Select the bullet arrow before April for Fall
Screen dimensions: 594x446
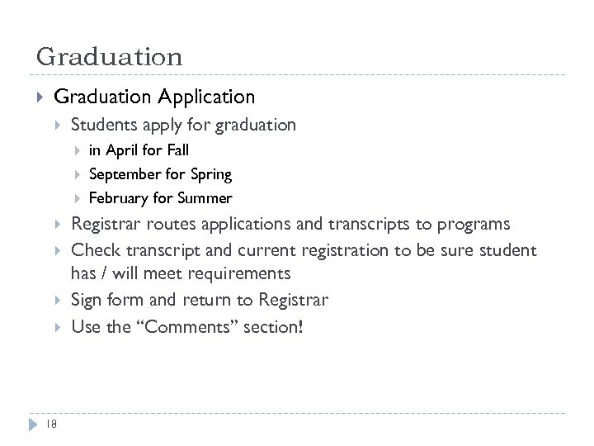pos(77,150)
